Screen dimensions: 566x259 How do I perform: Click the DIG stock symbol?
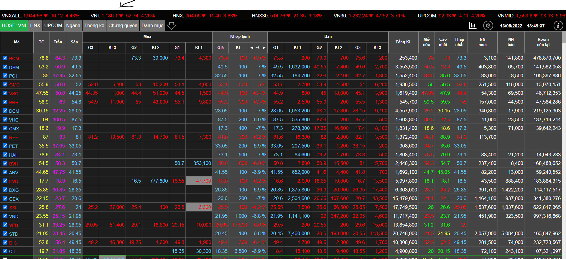point(13,243)
